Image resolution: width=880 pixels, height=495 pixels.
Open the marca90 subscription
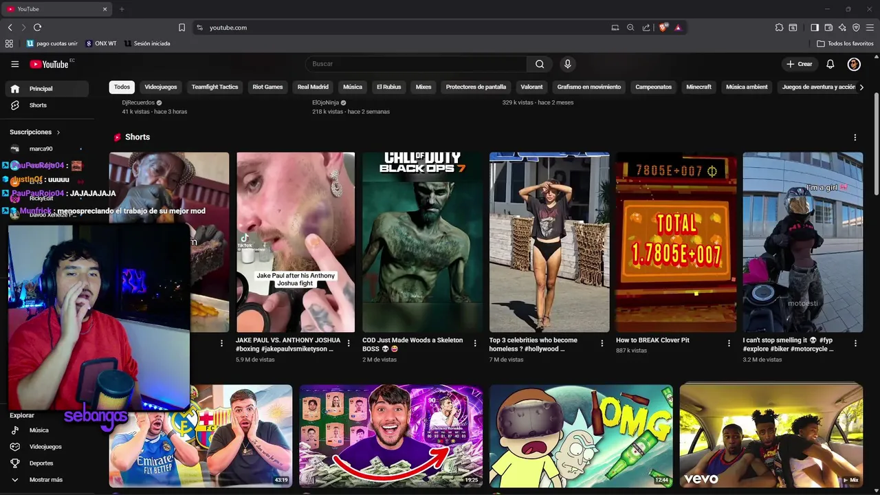tap(47, 148)
